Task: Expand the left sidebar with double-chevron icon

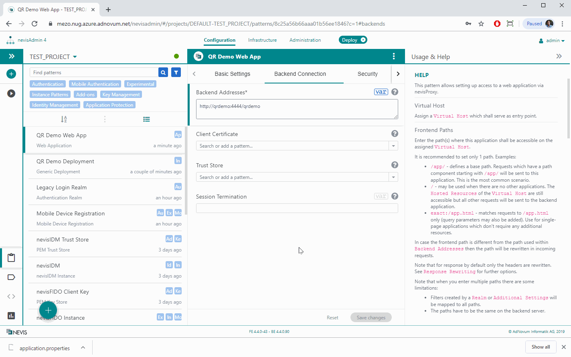Action: pos(12,57)
